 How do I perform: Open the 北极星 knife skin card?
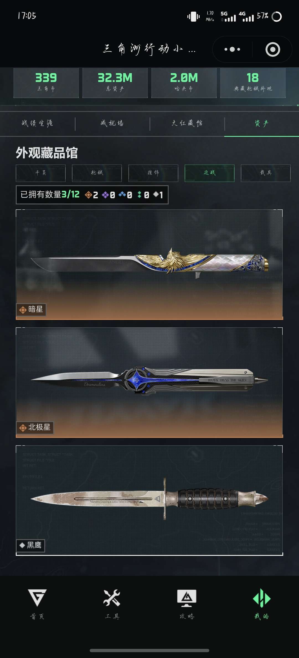[149, 382]
